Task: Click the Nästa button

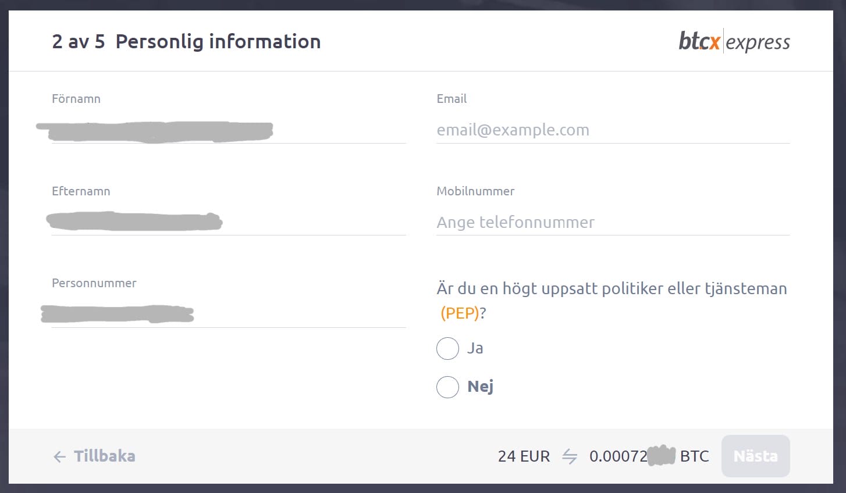Action: 756,456
